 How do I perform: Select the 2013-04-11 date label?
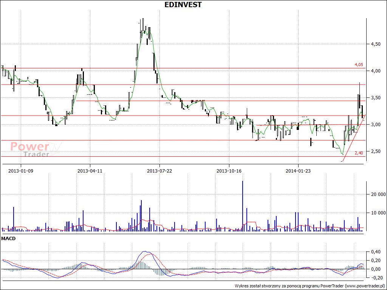[90, 171]
